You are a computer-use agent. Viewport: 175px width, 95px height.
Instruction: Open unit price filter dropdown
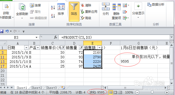pyautogui.click(x=63, y=48)
